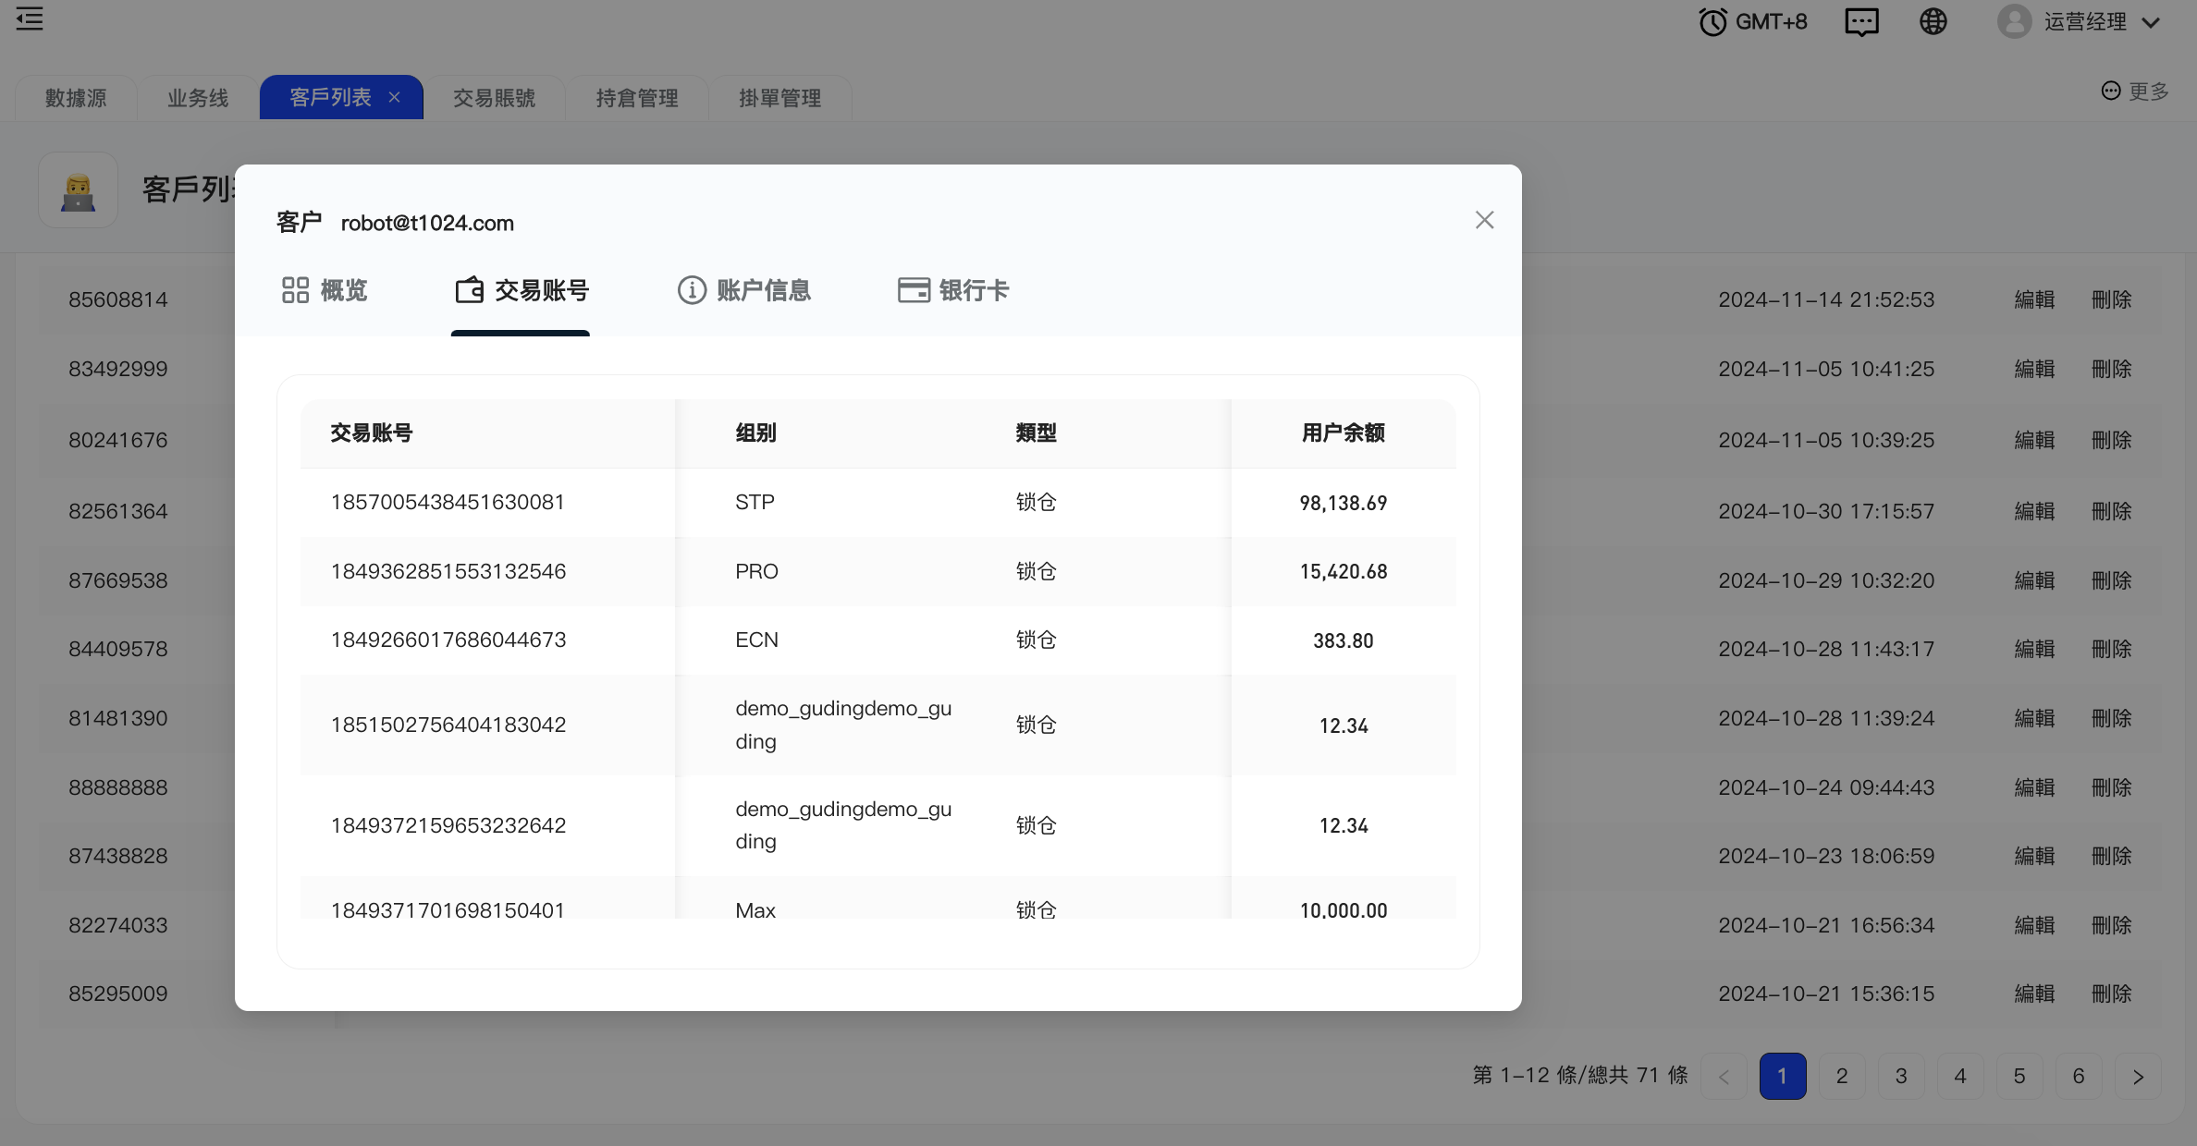This screenshot has width=2197, height=1146.
Task: Select account 1849266017686044673
Action: point(448,640)
